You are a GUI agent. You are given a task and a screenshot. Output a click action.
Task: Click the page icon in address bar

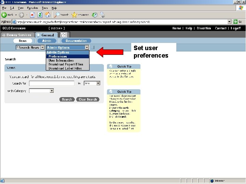(14, 22)
